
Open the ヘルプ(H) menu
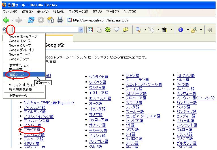(x=130, y=12)
